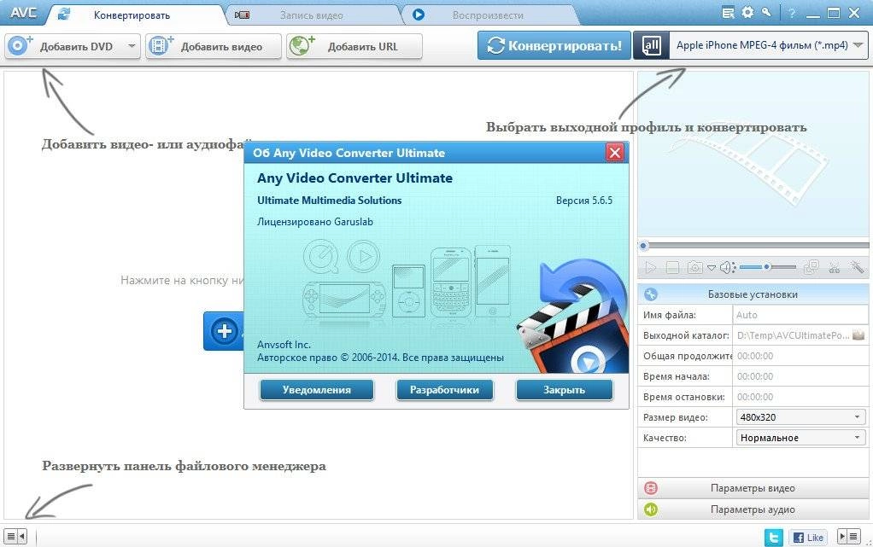
Task: Click Добавить видео button
Action: [214, 46]
